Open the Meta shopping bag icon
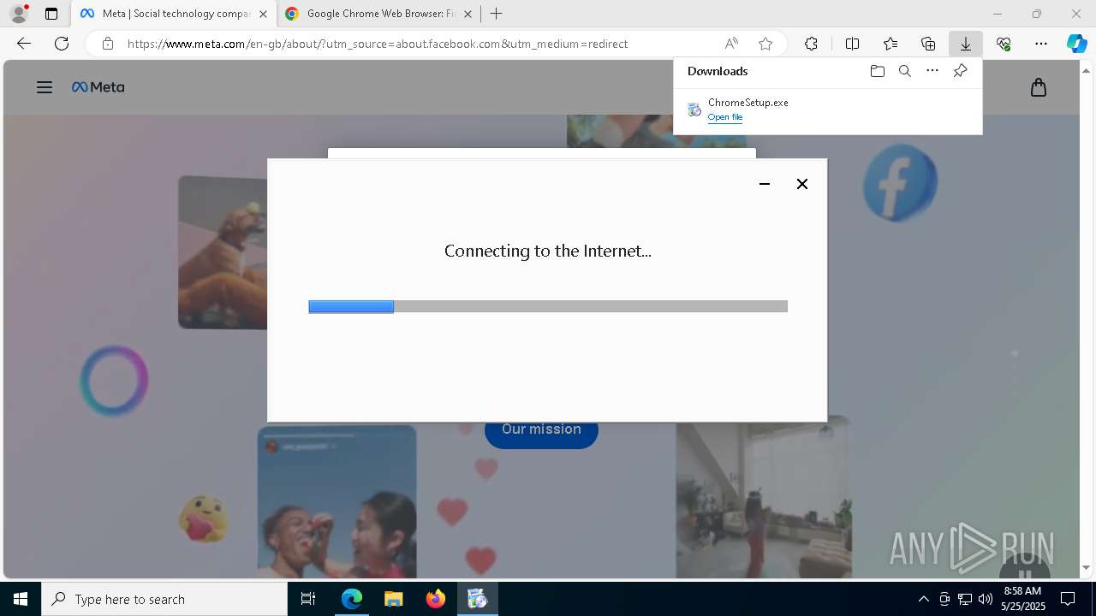The image size is (1096, 616). click(1039, 87)
